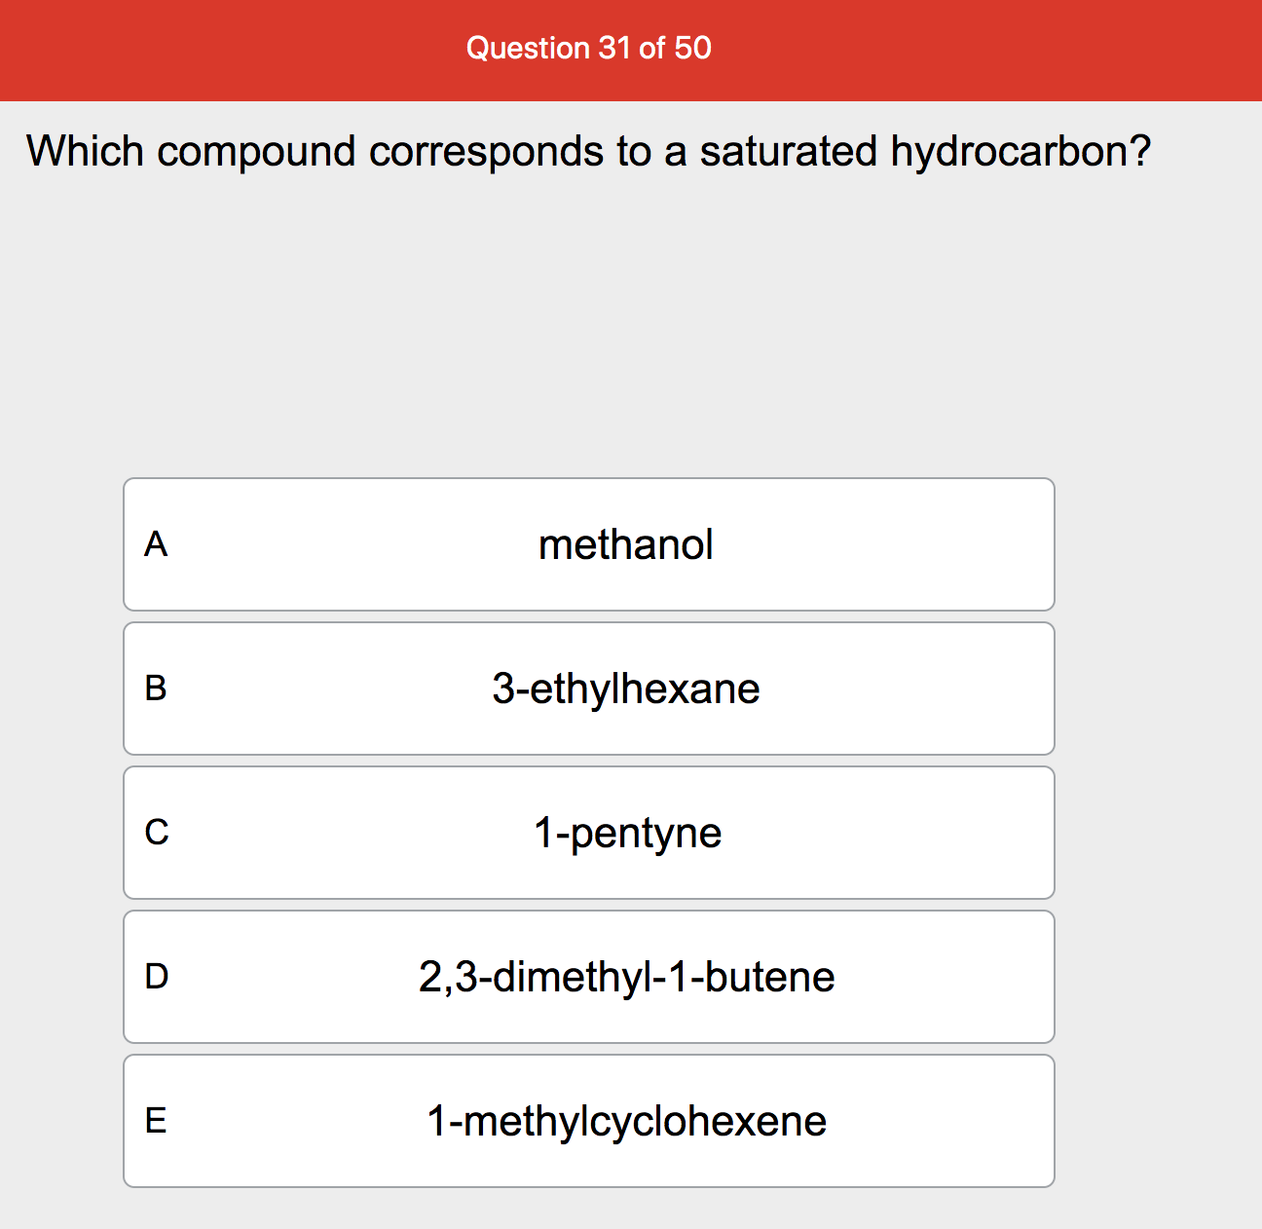Image resolution: width=1262 pixels, height=1229 pixels.
Task: Click the 1-pentyne option
Action: click(588, 833)
